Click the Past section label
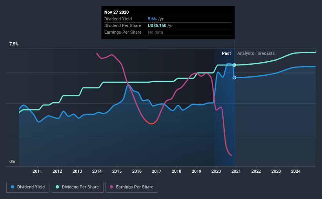Viewport: 322px width, 199px height. point(226,53)
